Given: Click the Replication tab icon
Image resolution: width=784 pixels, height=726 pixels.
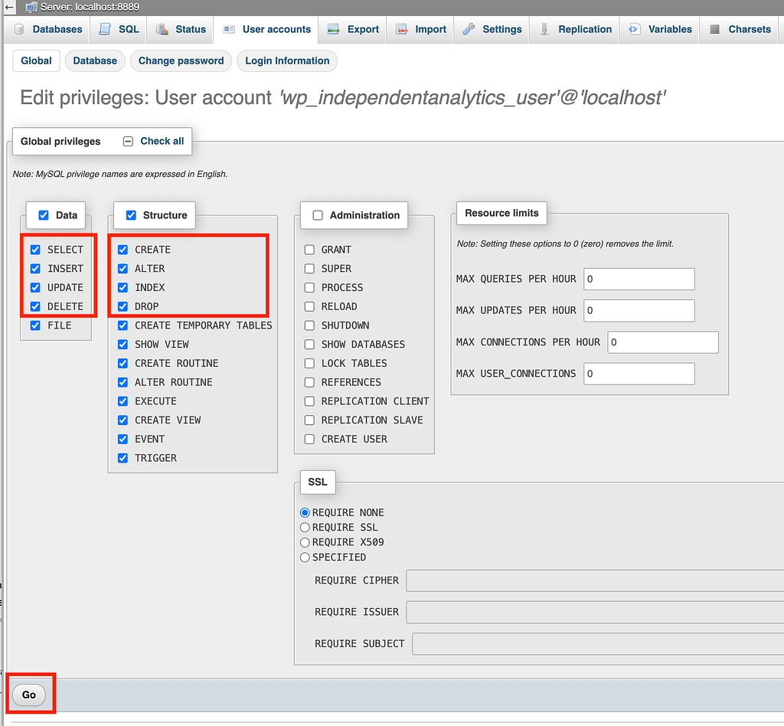Looking at the screenshot, I should (545, 29).
